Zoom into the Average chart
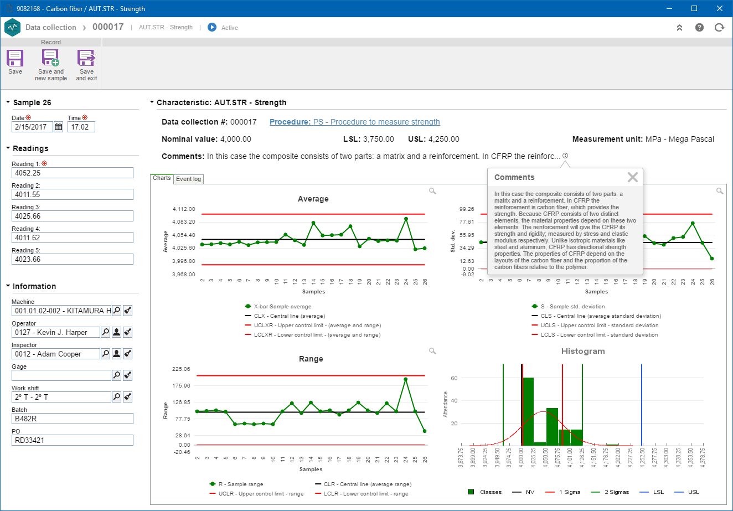The width and height of the screenshot is (733, 511). 432,191
